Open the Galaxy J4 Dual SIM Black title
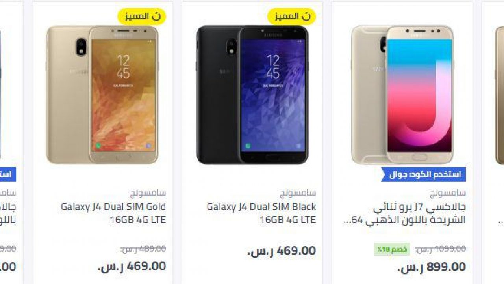Image resolution: width=504 pixels, height=284 pixels. click(261, 213)
